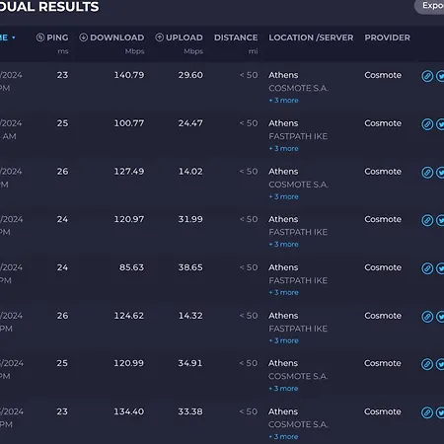Image resolution: width=444 pixels, height=444 pixels.
Task: Copy link icon for the 124.62 Mbps result
Action: tap(427, 317)
